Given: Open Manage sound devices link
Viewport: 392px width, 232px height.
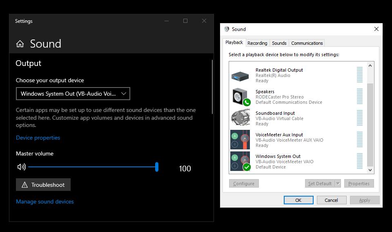Looking at the screenshot, I should [45, 201].
